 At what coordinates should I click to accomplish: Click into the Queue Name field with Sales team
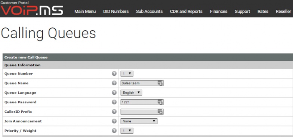coord(142,83)
